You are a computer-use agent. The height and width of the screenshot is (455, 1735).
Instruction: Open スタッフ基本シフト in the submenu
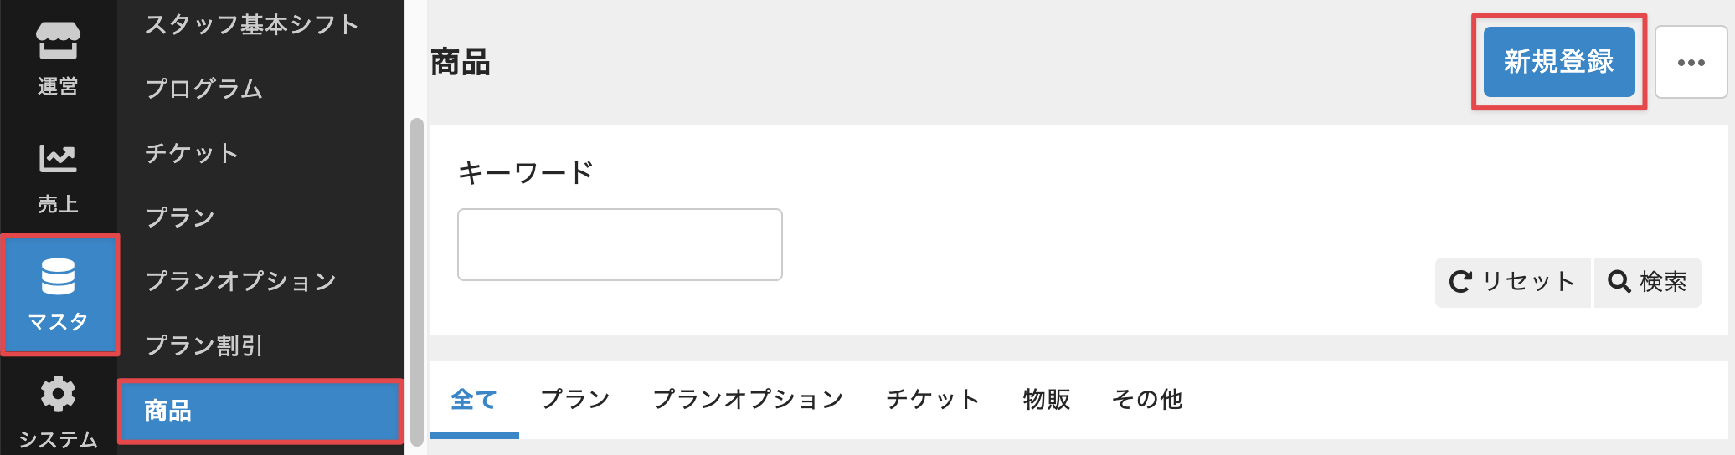(x=251, y=25)
